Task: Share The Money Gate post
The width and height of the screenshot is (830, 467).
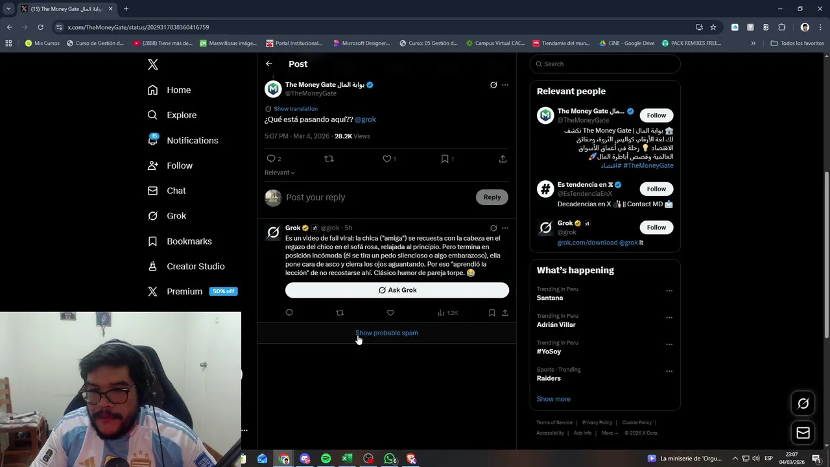Action: (x=503, y=159)
